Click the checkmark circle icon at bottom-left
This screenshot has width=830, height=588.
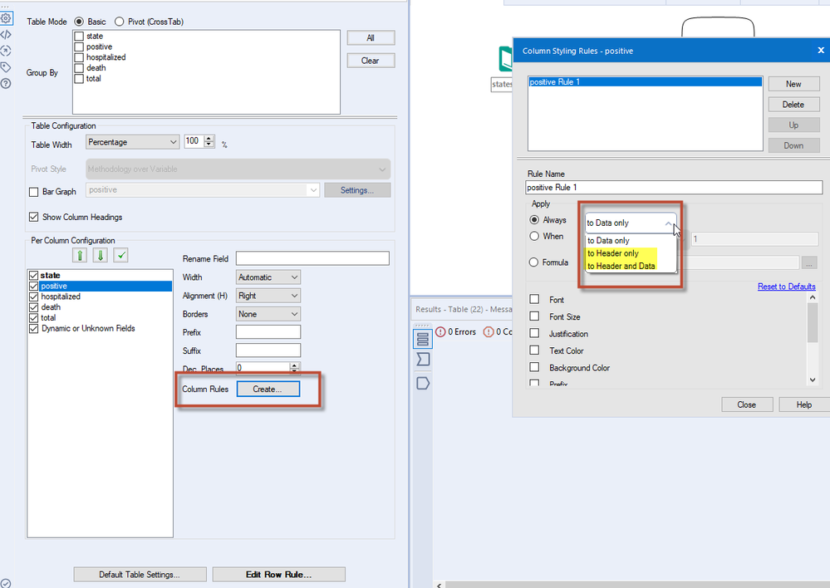pyautogui.click(x=6, y=584)
